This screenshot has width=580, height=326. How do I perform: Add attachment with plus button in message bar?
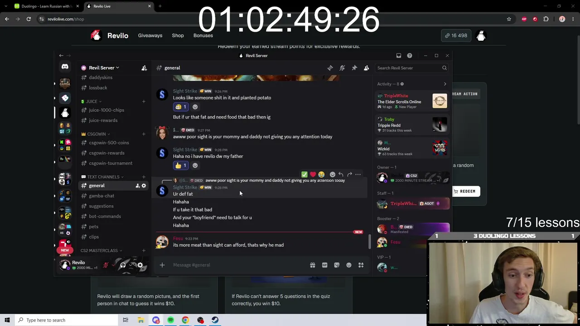coord(162,265)
